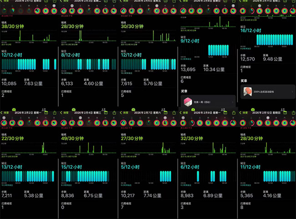
Task: Go back via chevron on February 12 panel
Action: pos(240,112)
